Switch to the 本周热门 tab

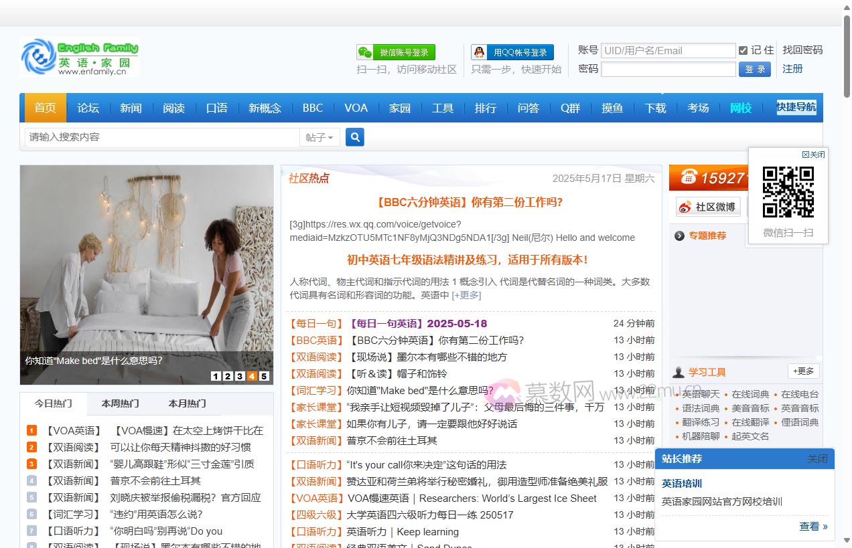point(121,403)
